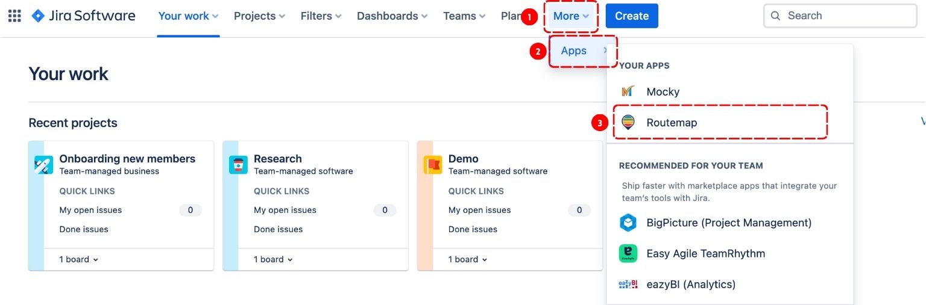Screen dimensions: 926x305
Task: Click the Easy Agile TeamRhythm icon
Action: [x=628, y=253]
